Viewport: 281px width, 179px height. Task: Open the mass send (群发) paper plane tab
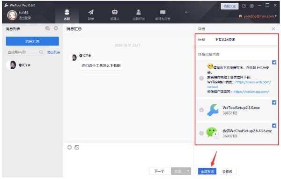pyautogui.click(x=91, y=14)
